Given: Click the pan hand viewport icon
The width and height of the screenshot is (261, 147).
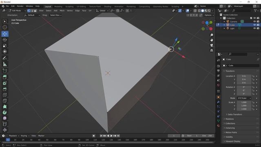Looking at the screenshot, I should [212, 40].
